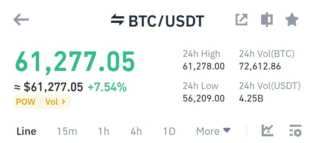
Task: Tap the Vol tag label
Action: tap(52, 102)
